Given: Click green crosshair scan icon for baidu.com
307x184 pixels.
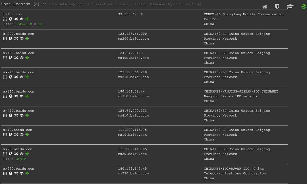Looking at the screenshot, I should pyautogui.click(x=27, y=19).
